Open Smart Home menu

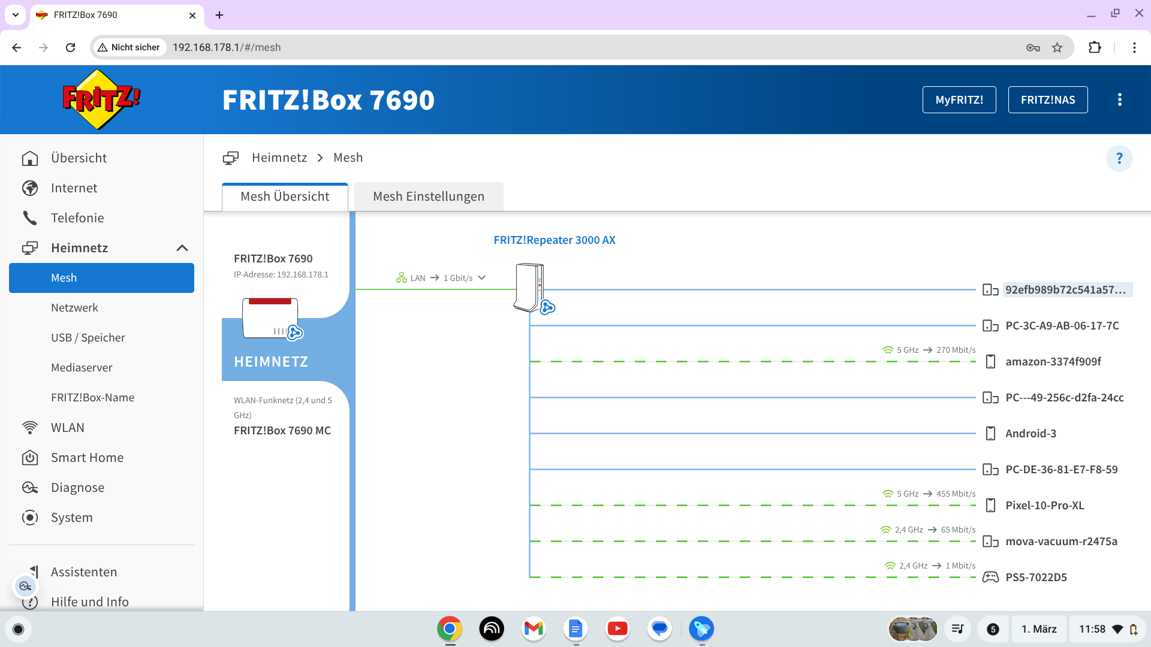[x=87, y=458]
